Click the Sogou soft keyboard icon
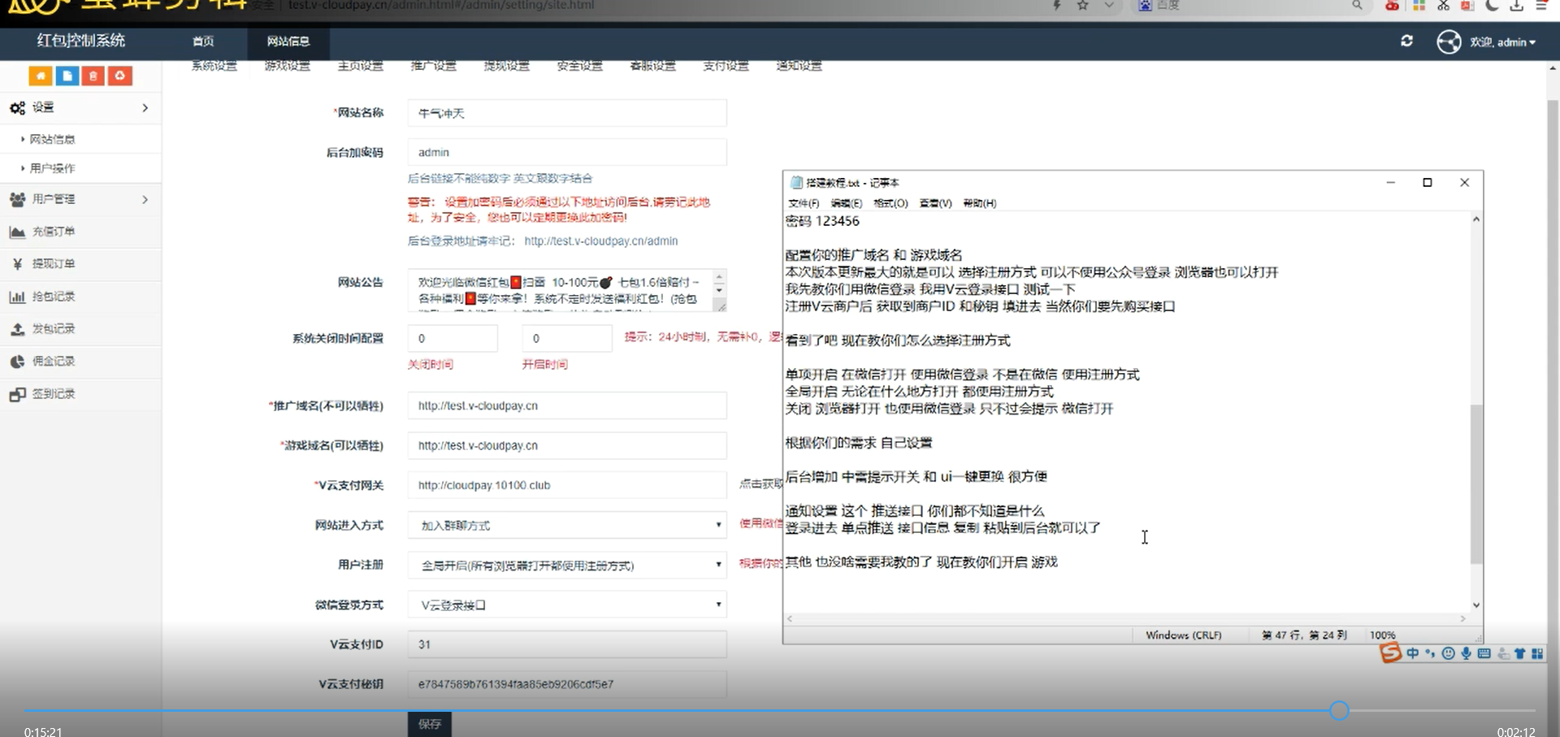1560x737 pixels. tap(1484, 653)
